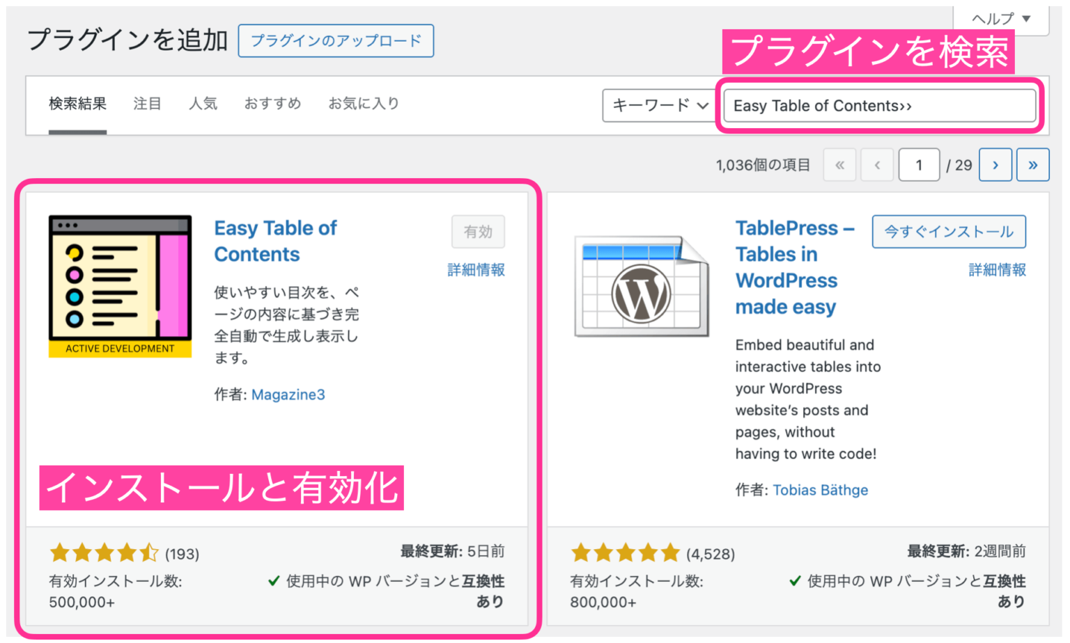Switch to the 注目 tab

[x=147, y=103]
